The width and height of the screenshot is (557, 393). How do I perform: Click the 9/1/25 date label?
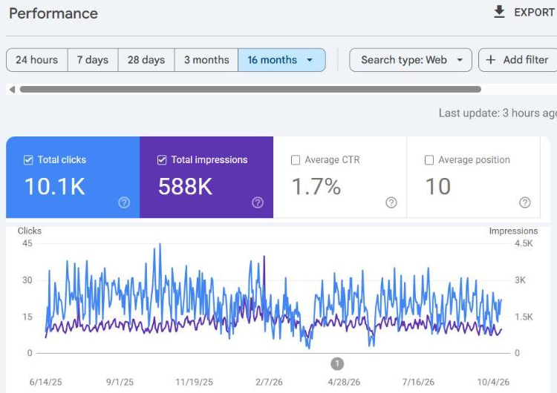[120, 382]
